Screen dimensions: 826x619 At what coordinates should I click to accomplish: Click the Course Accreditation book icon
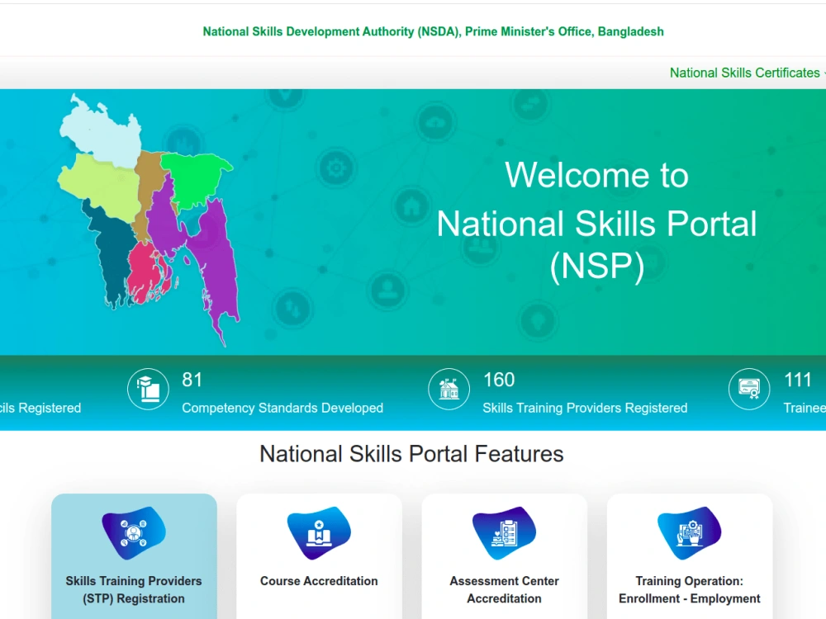click(x=319, y=532)
